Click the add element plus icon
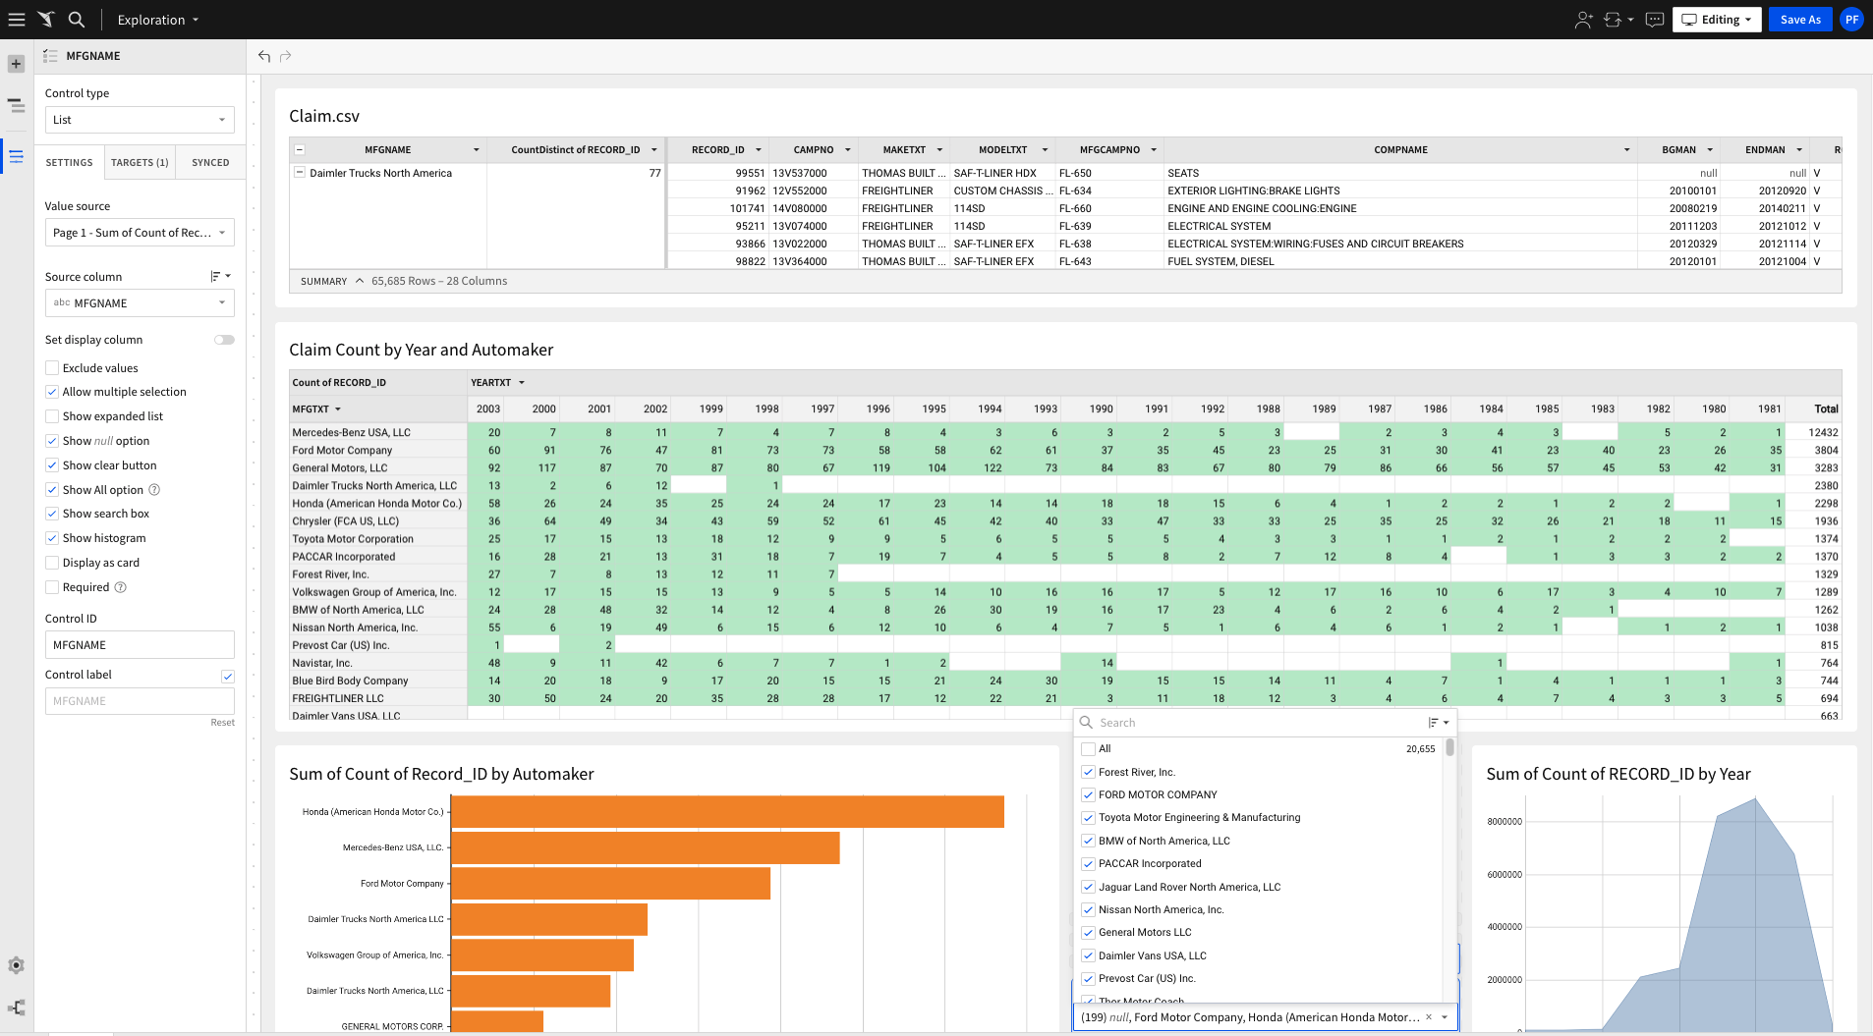The image size is (1873, 1036). tap(16, 64)
